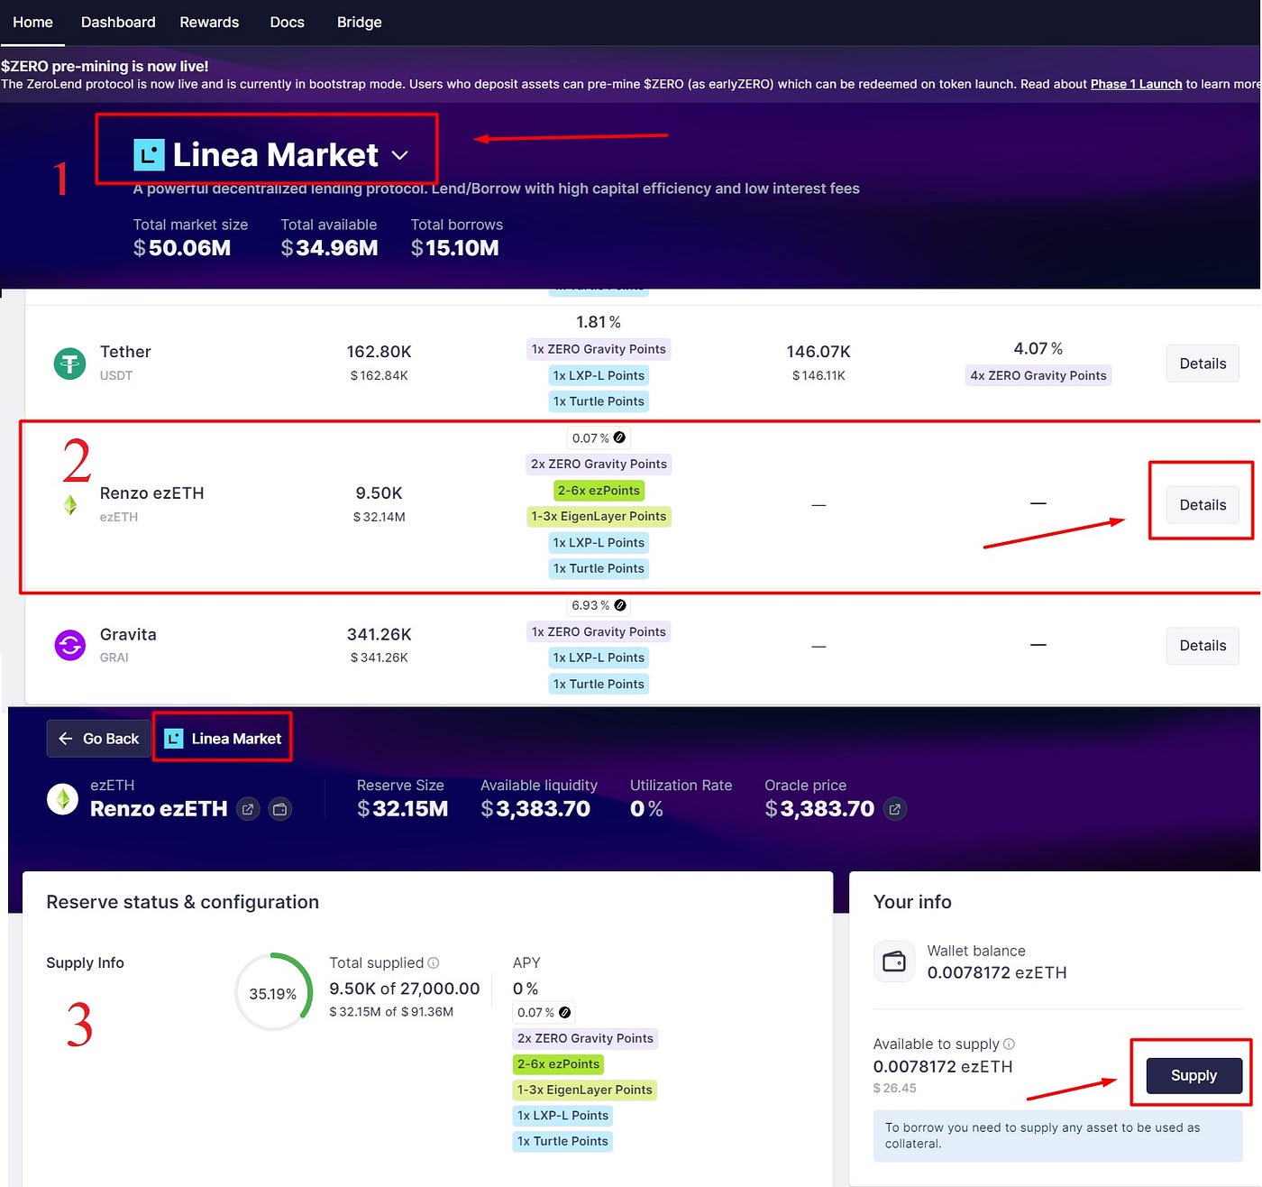Open Details for Renzo ezETH
The height and width of the screenshot is (1187, 1262).
1203,505
